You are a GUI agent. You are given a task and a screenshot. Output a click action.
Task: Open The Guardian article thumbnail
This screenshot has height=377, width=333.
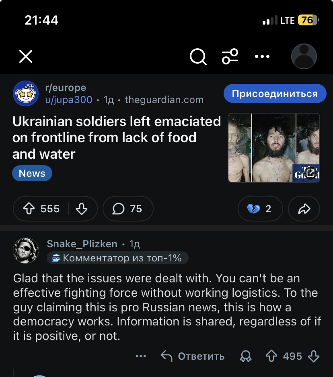pos(274,148)
